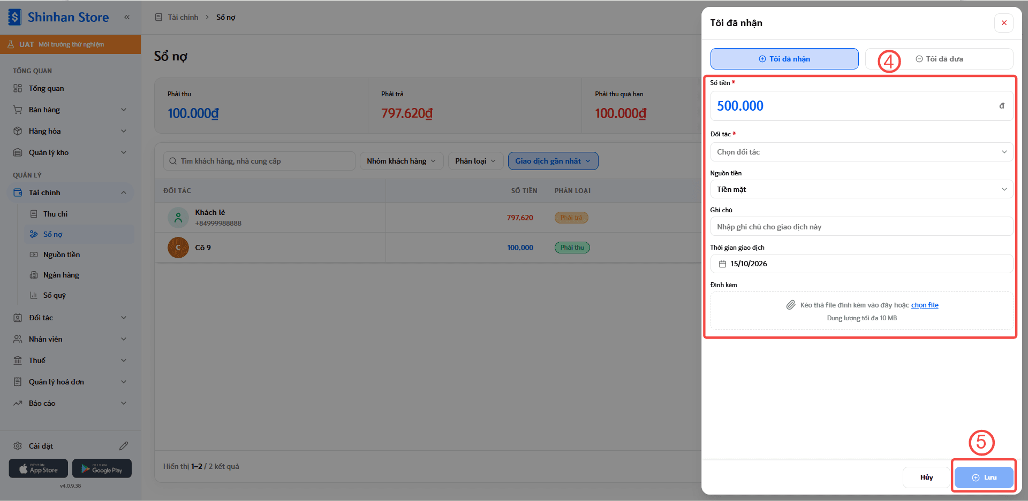The height and width of the screenshot is (501, 1028).
Task: Click the Khách lẻ avatar icon
Action: tap(178, 218)
